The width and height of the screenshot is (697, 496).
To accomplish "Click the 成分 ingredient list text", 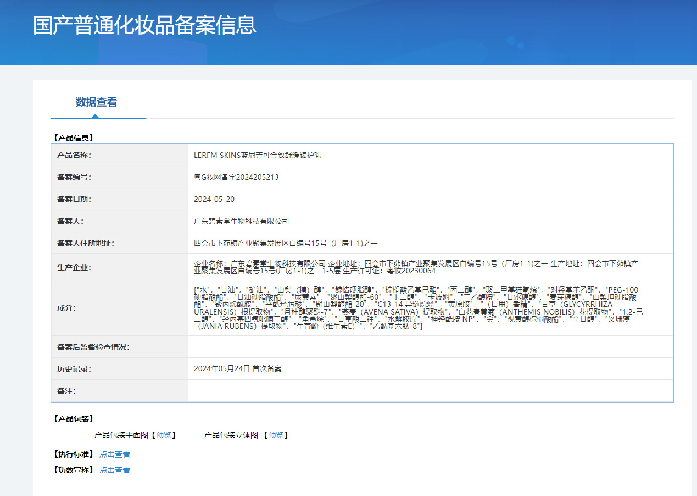I will (x=417, y=308).
